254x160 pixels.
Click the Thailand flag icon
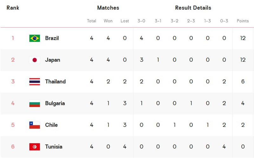point(35,81)
